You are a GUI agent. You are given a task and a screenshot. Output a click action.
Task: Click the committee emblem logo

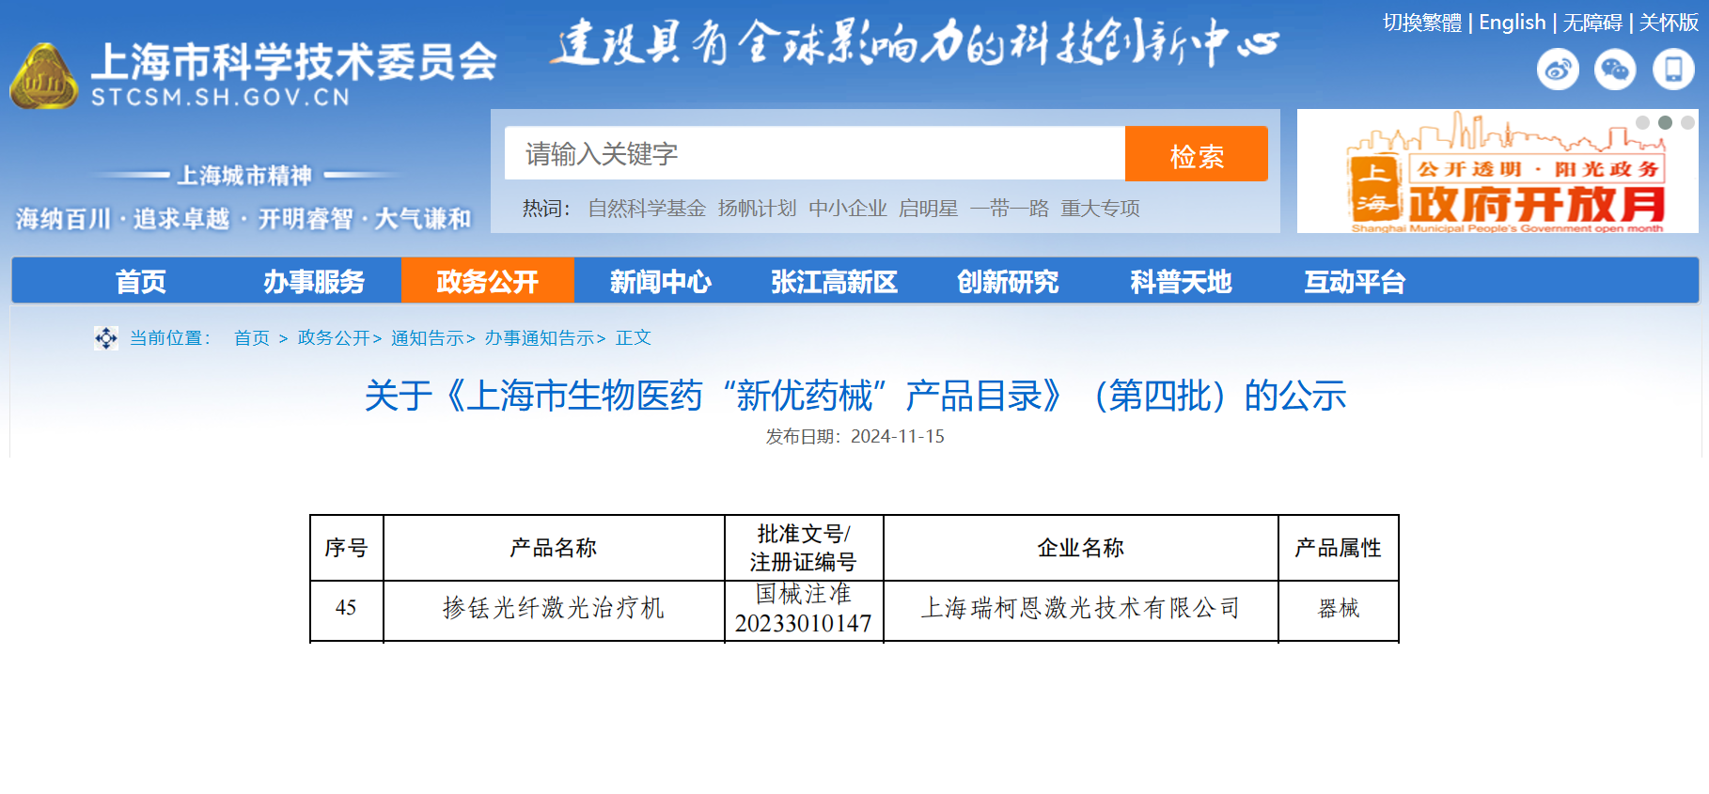coord(43,77)
